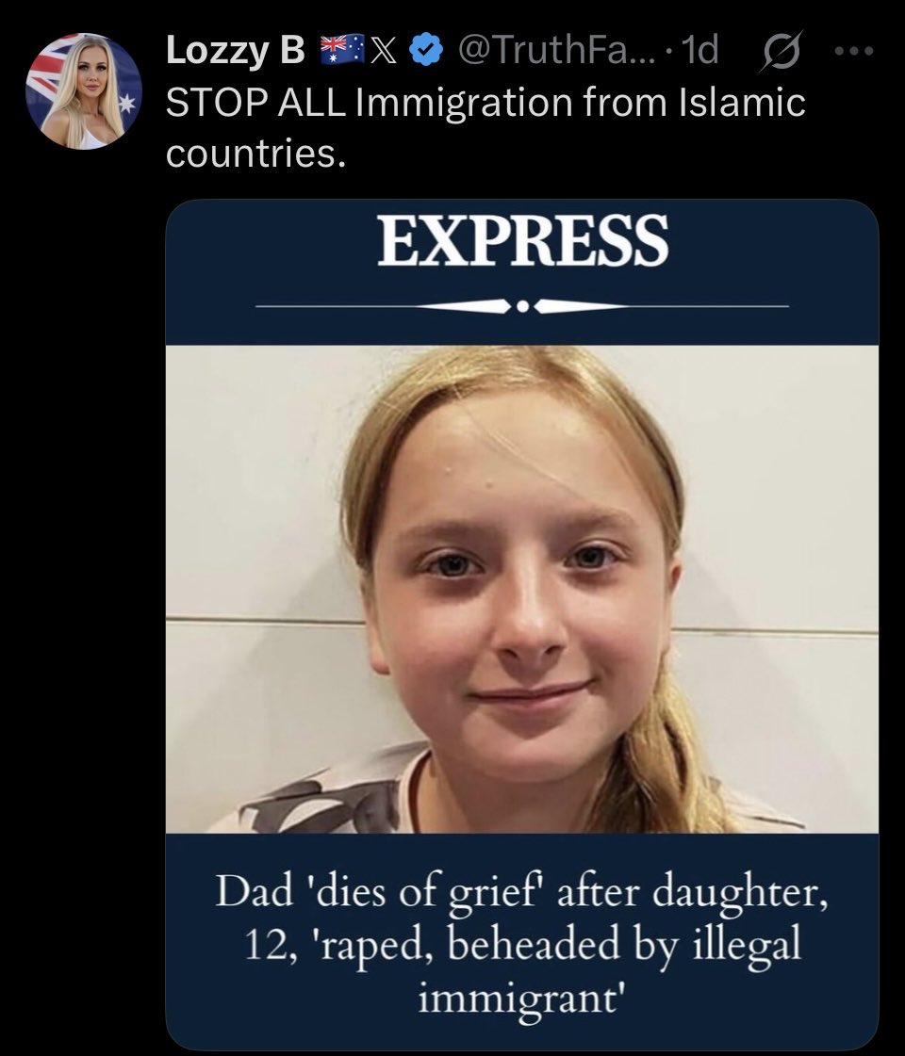Open the three-dot more options menu

pyautogui.click(x=854, y=51)
